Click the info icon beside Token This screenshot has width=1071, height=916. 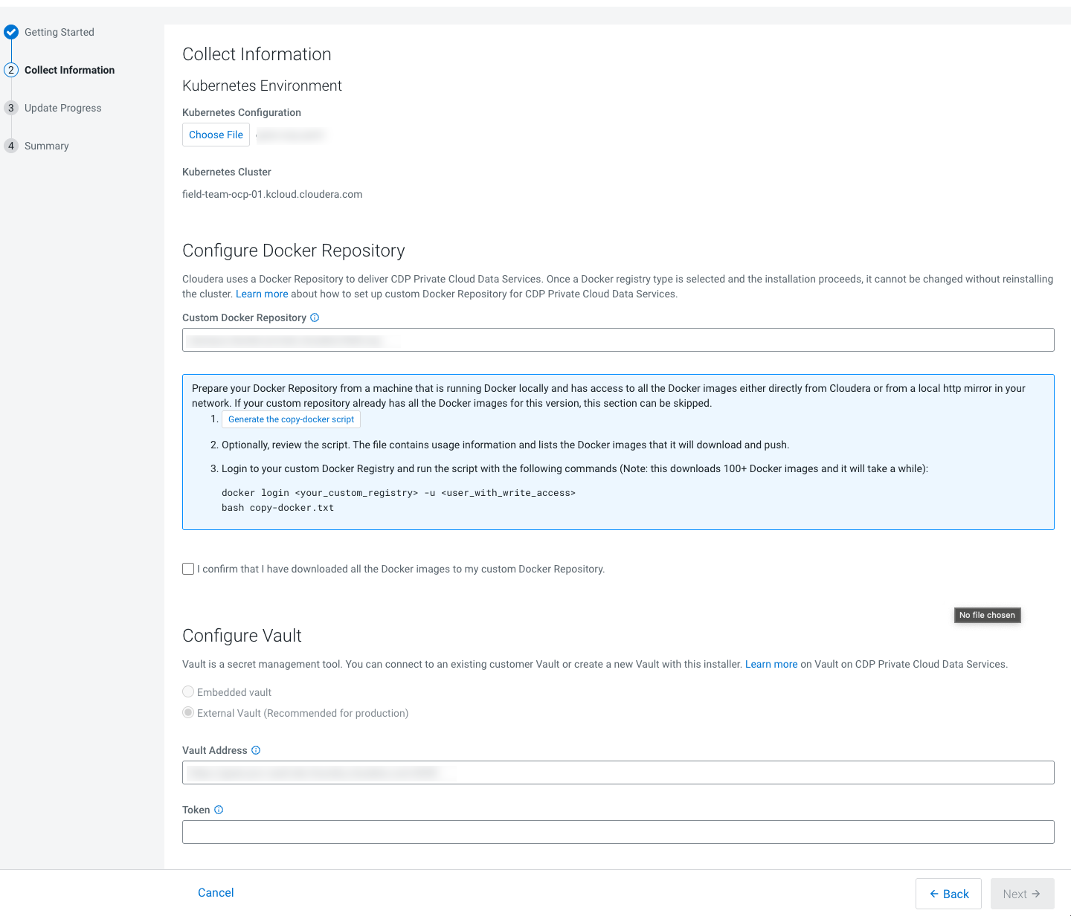(x=218, y=809)
